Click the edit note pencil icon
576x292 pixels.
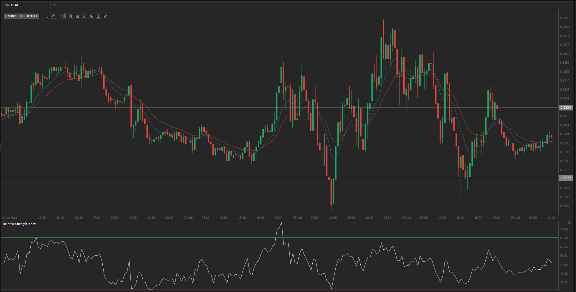[99, 16]
